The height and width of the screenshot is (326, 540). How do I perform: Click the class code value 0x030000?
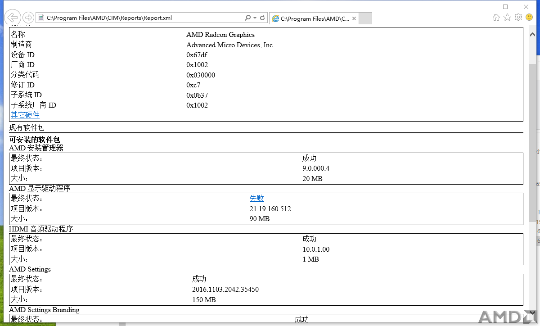coord(201,75)
